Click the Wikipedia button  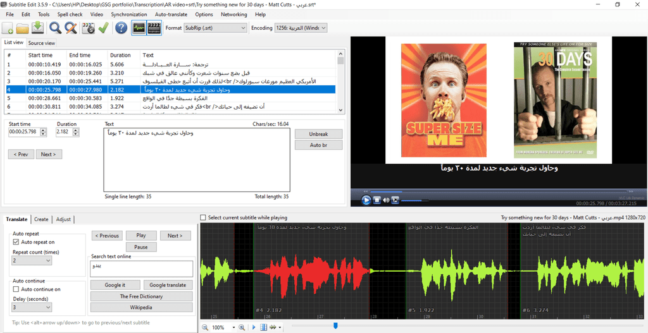click(141, 308)
